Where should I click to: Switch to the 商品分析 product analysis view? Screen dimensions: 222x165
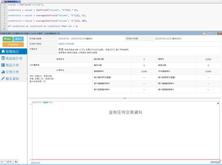(x=14, y=65)
